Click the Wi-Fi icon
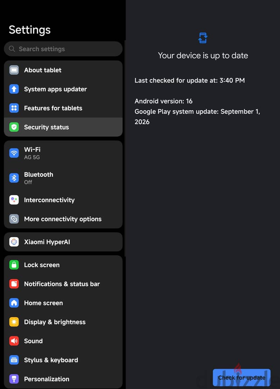This screenshot has width=280, height=389. pos(14,153)
